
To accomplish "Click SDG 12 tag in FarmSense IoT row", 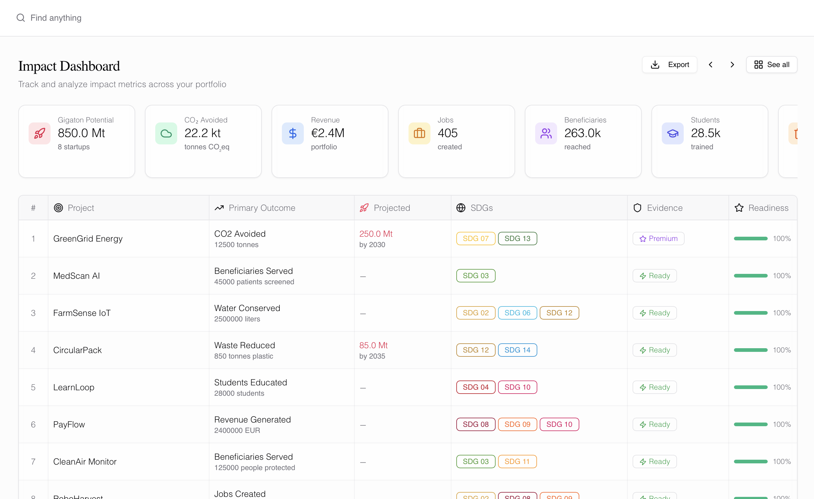I will [559, 313].
